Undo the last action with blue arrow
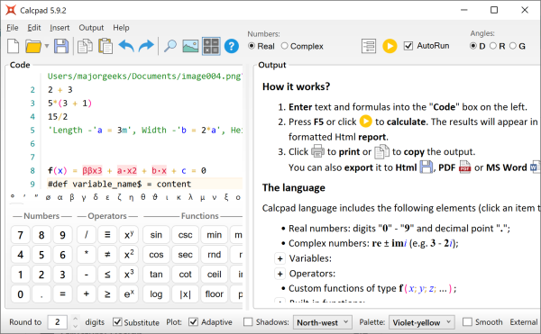Image resolution: width=541 pixels, height=334 pixels. click(x=126, y=46)
